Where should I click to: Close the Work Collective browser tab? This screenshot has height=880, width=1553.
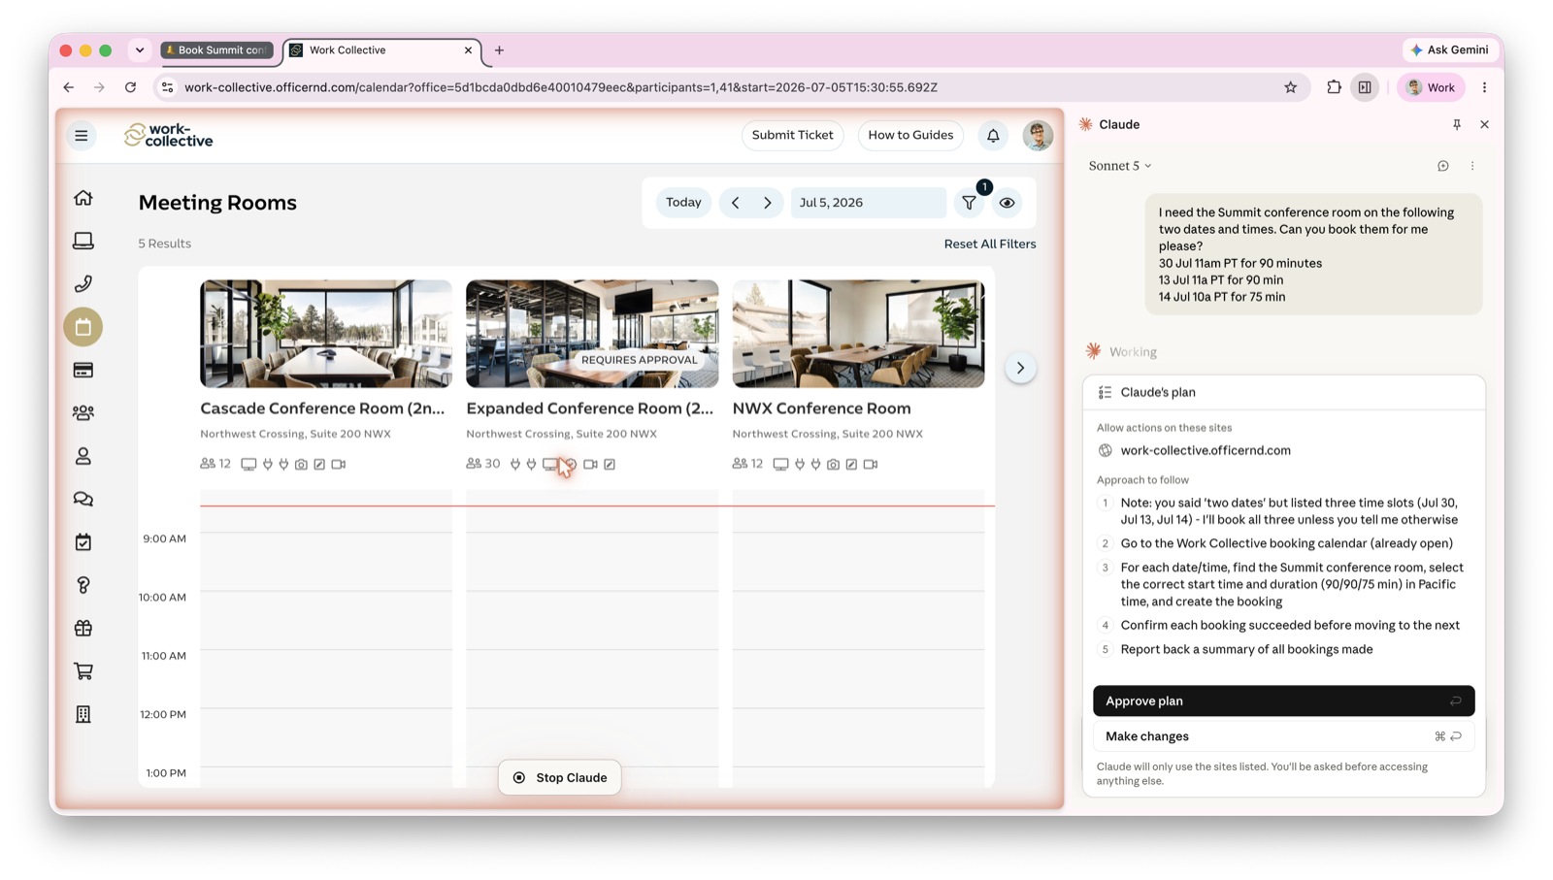coord(468,49)
